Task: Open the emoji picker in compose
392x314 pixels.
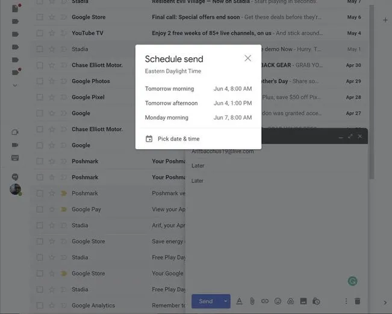Action: click(278, 301)
